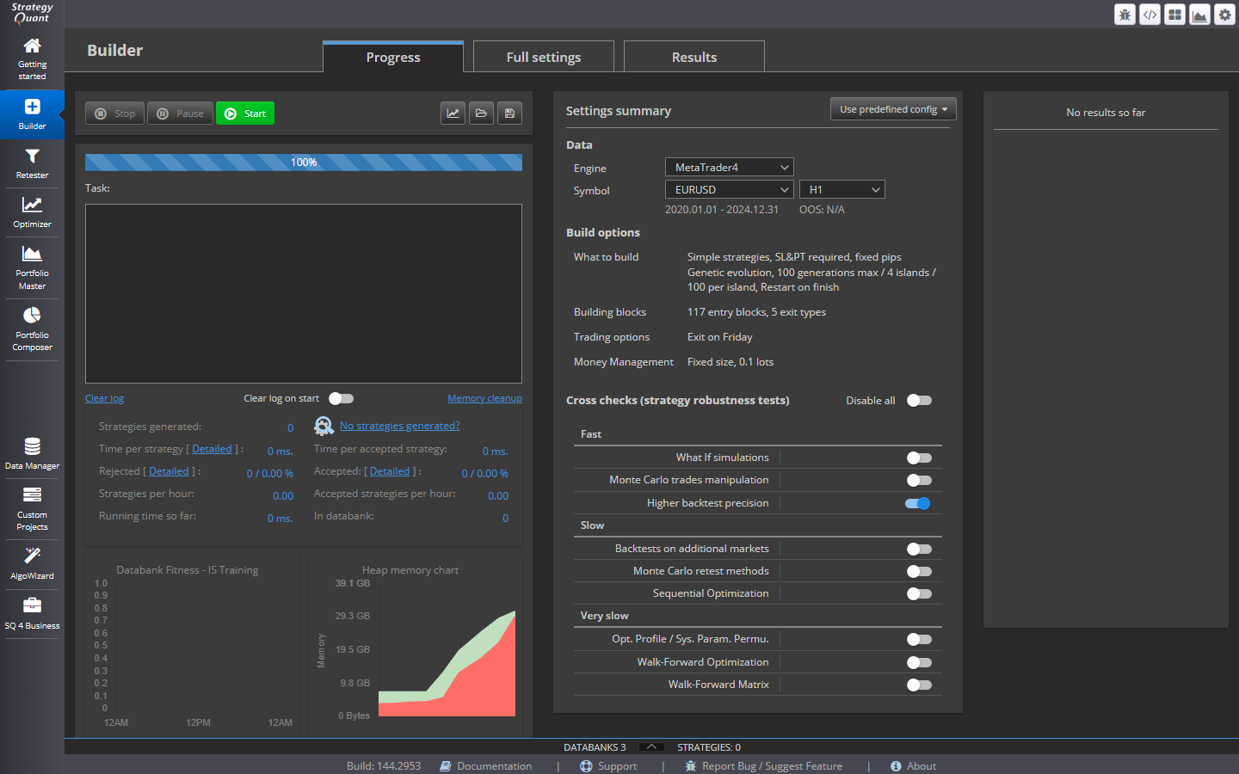Disable Higher backtest precision toggle
The width and height of the screenshot is (1239, 774).
pos(918,503)
